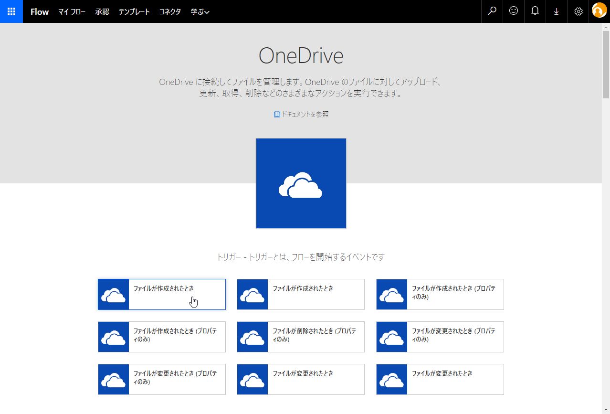Click the scrollbar's up arrow

coord(606,27)
